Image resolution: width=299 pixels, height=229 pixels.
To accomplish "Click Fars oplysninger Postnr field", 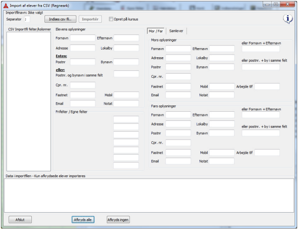I will tap(178, 133).
